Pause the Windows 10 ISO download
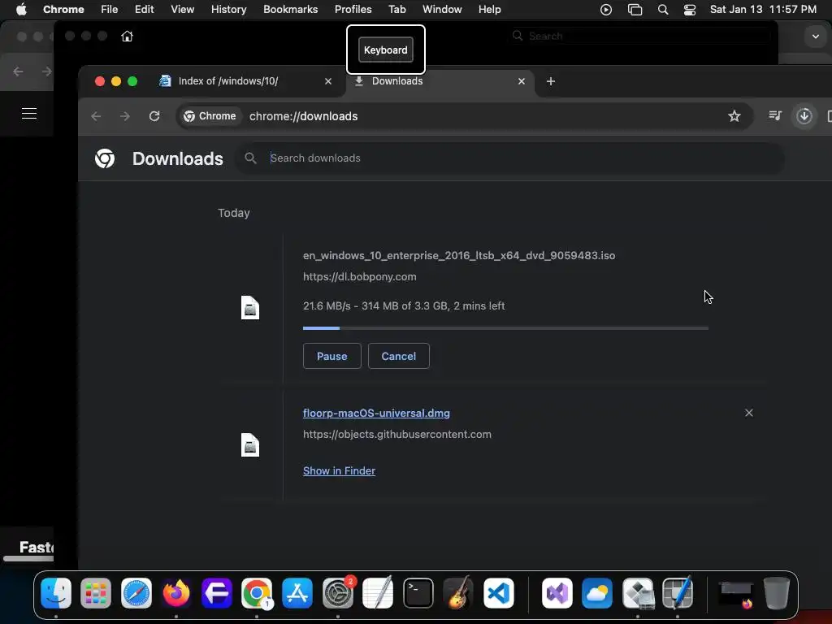 pyautogui.click(x=331, y=356)
